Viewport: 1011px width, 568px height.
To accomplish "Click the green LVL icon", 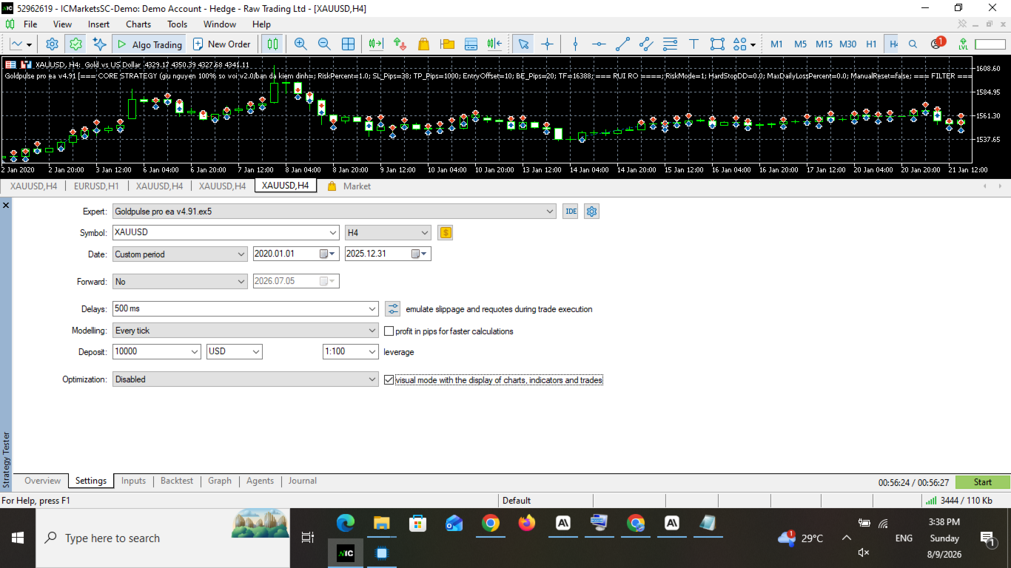I will (x=963, y=44).
